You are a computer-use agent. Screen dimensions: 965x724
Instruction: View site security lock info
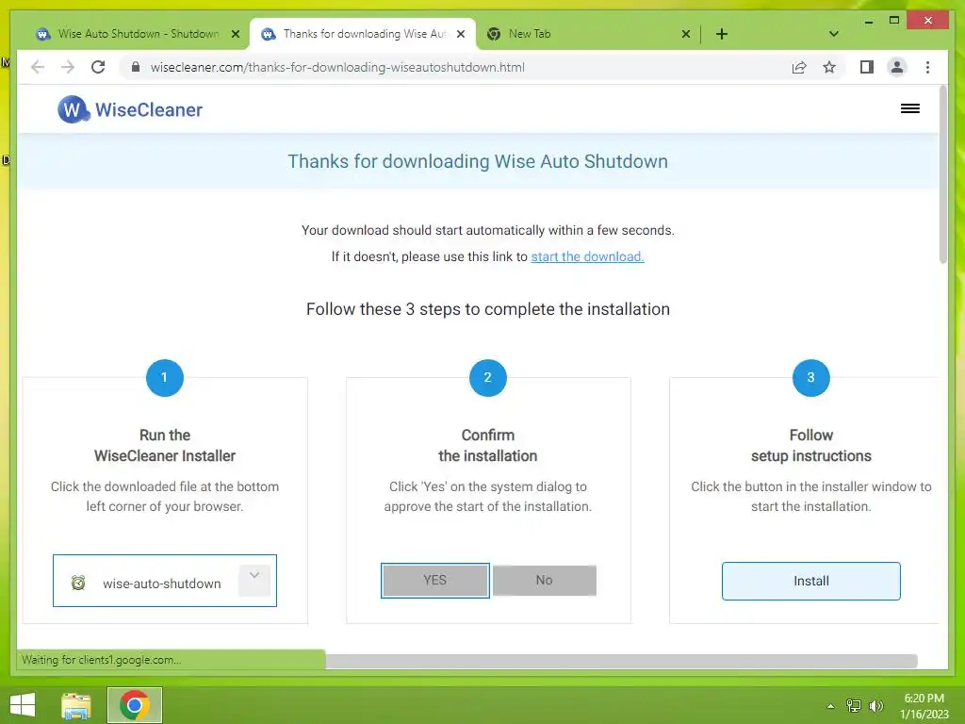tap(136, 67)
